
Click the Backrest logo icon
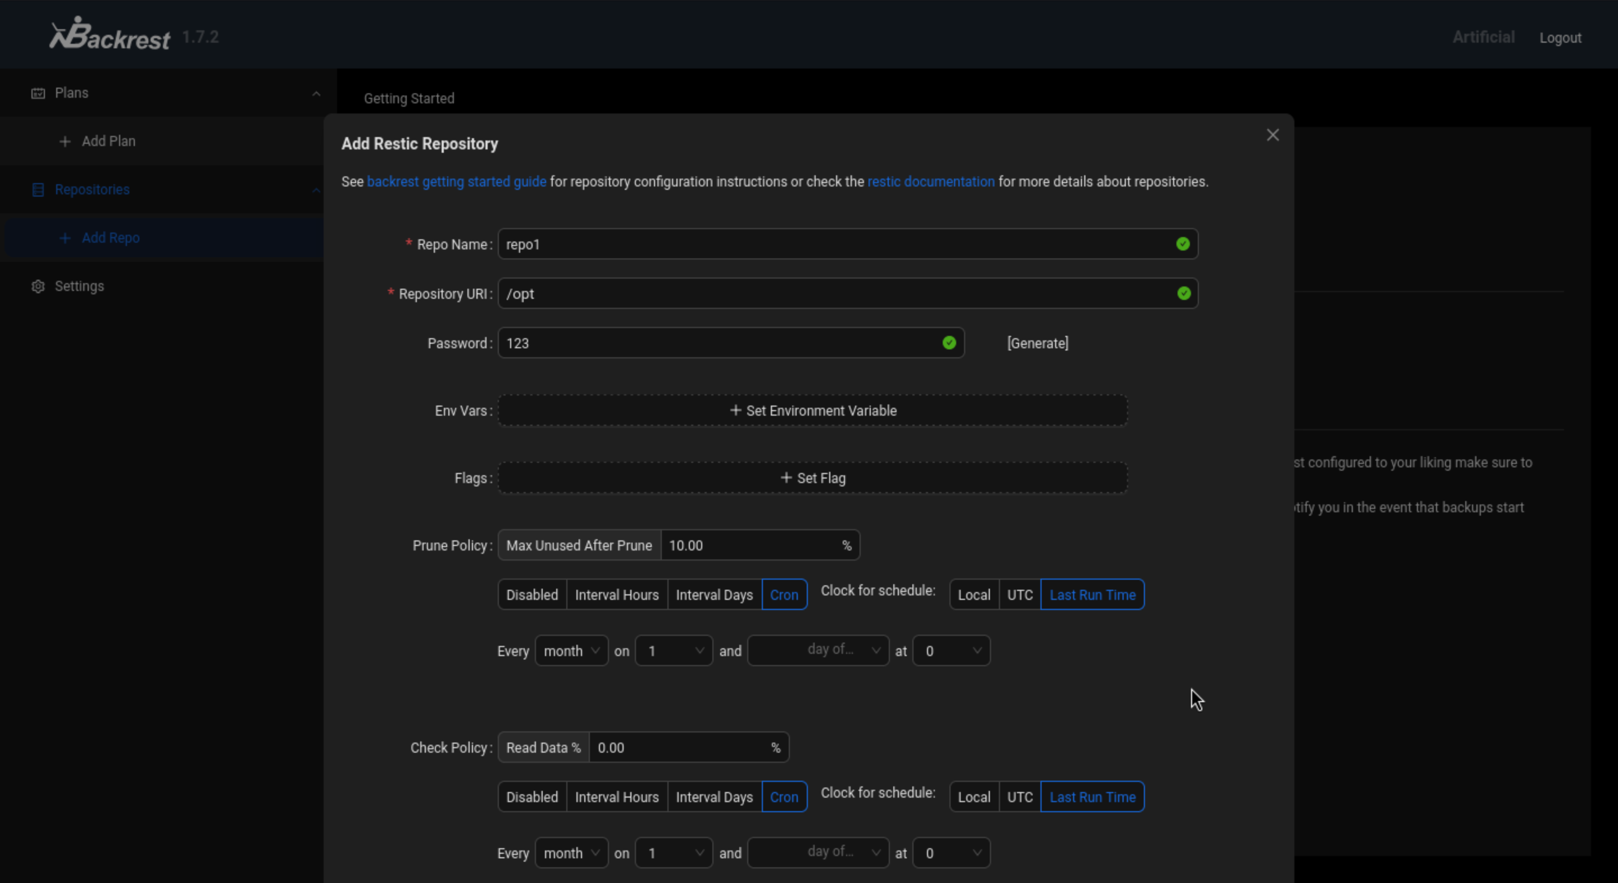[69, 34]
